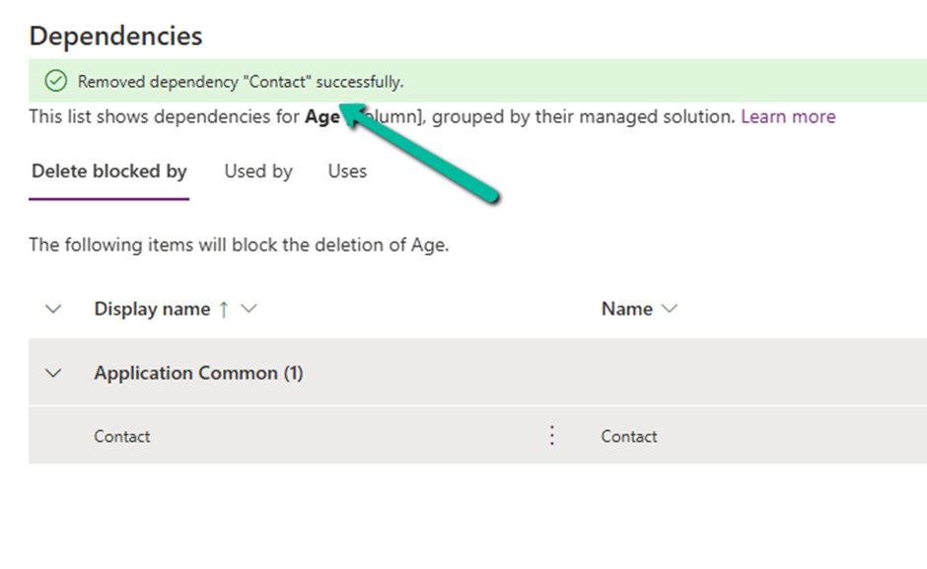Select the Contact entry under Display name
The width and height of the screenshot is (927, 569).
coord(122,436)
